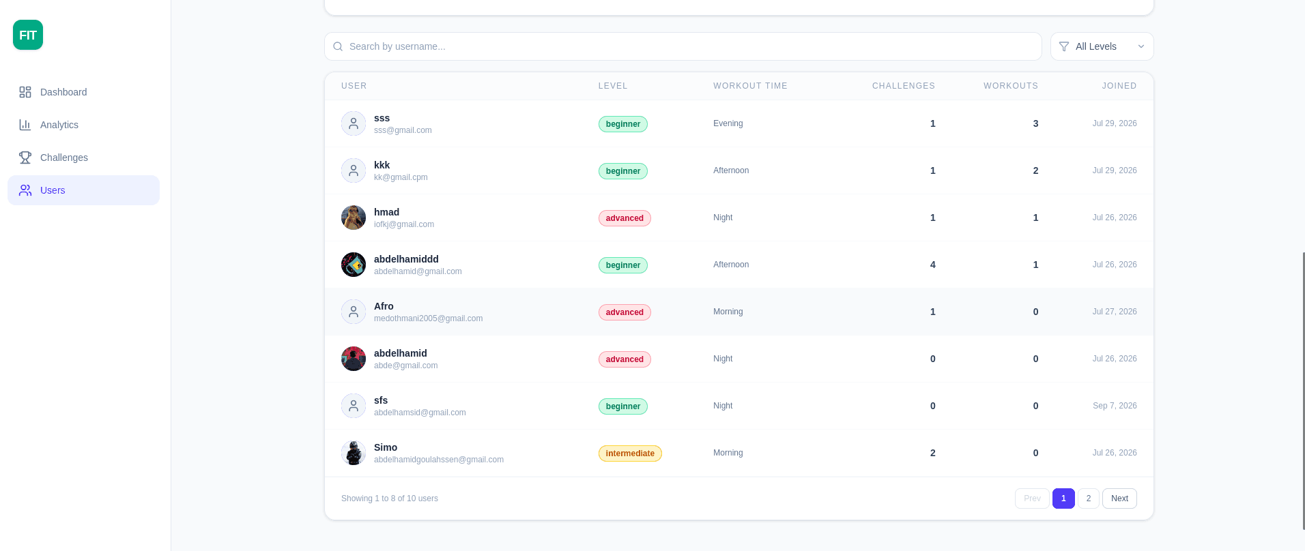1305x551 pixels.
Task: Click abdelhamid's profile picture
Action: (x=354, y=359)
